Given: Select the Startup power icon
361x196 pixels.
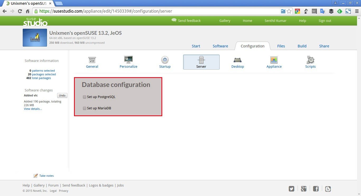Looking at the screenshot, I should pyautogui.click(x=165, y=60).
